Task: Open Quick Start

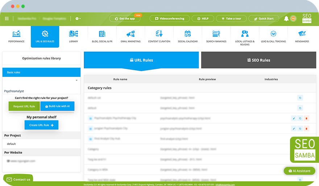Action: pos(264,18)
